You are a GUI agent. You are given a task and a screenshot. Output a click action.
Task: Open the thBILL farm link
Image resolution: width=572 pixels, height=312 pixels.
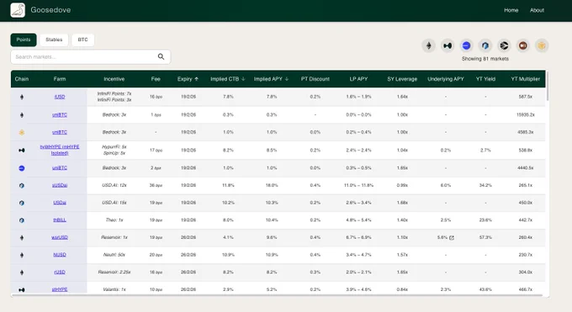pos(60,220)
